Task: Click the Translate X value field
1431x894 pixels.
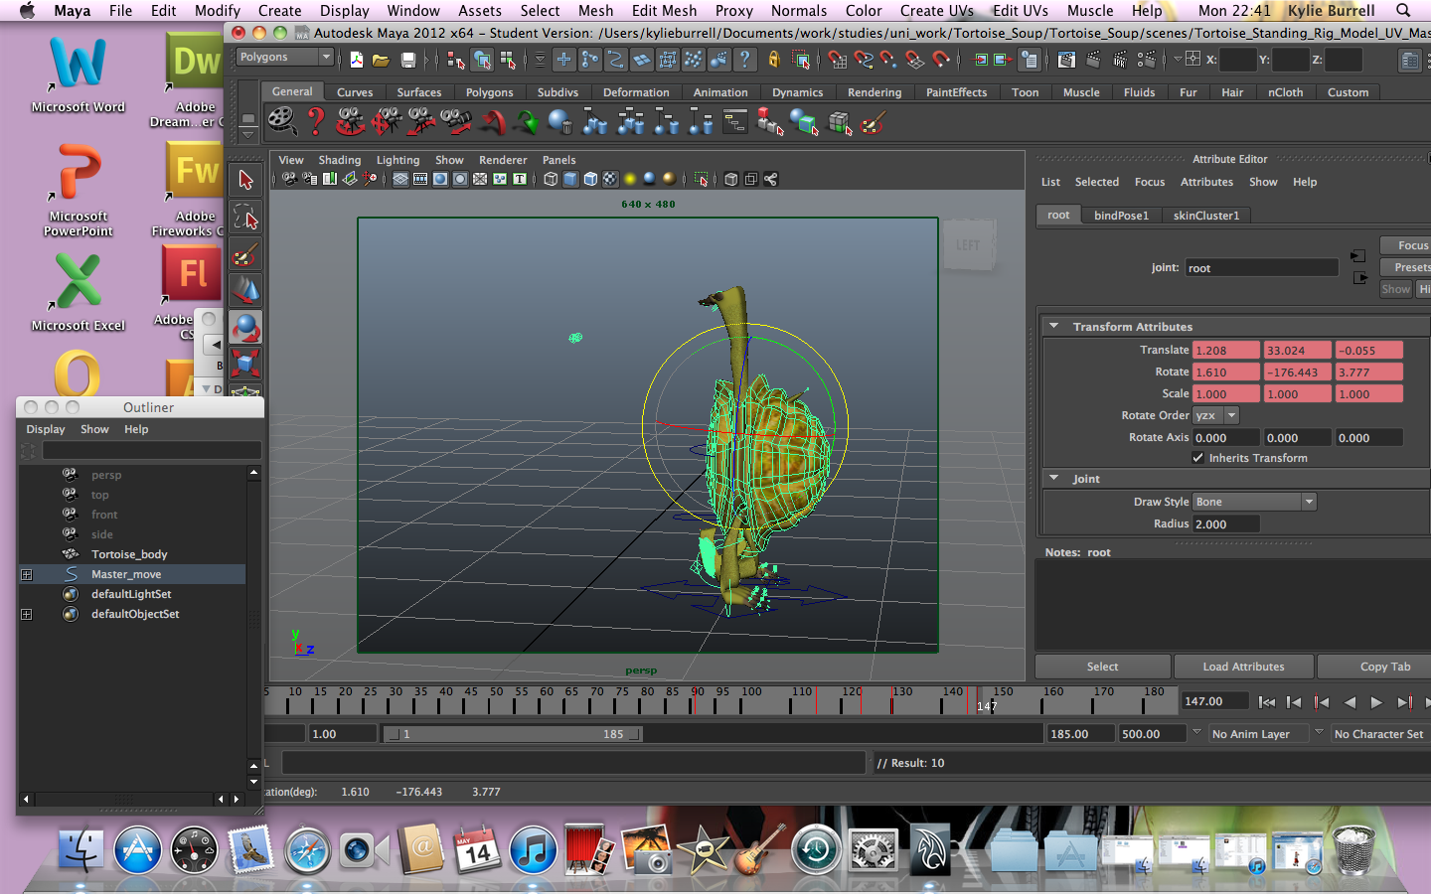Action: tap(1225, 351)
